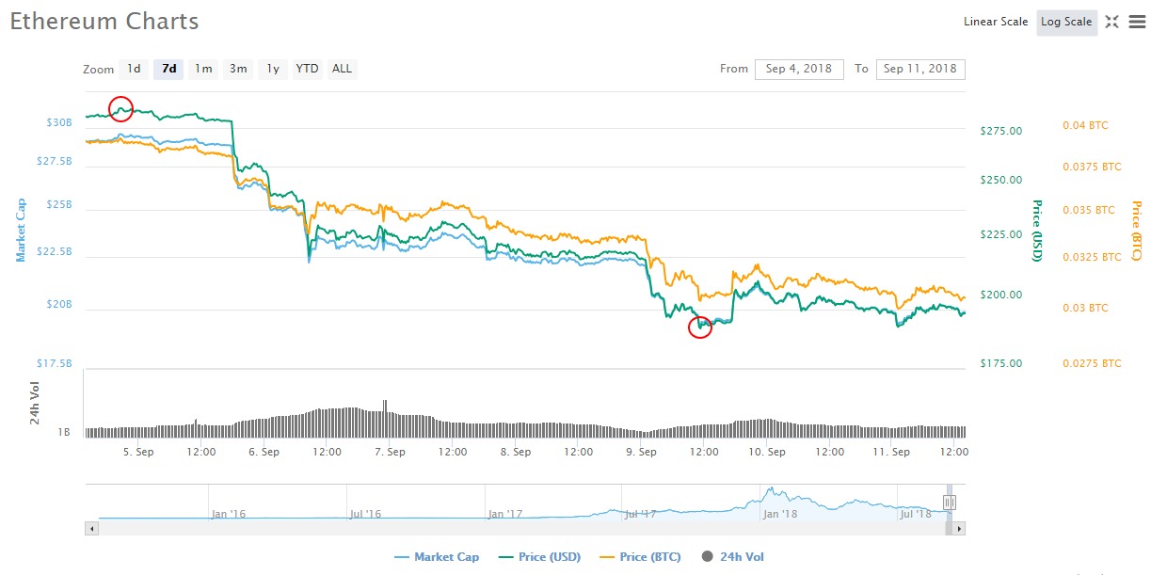Image resolution: width=1151 pixels, height=575 pixels.
Task: Set zoom range to 1m
Action: coord(203,69)
